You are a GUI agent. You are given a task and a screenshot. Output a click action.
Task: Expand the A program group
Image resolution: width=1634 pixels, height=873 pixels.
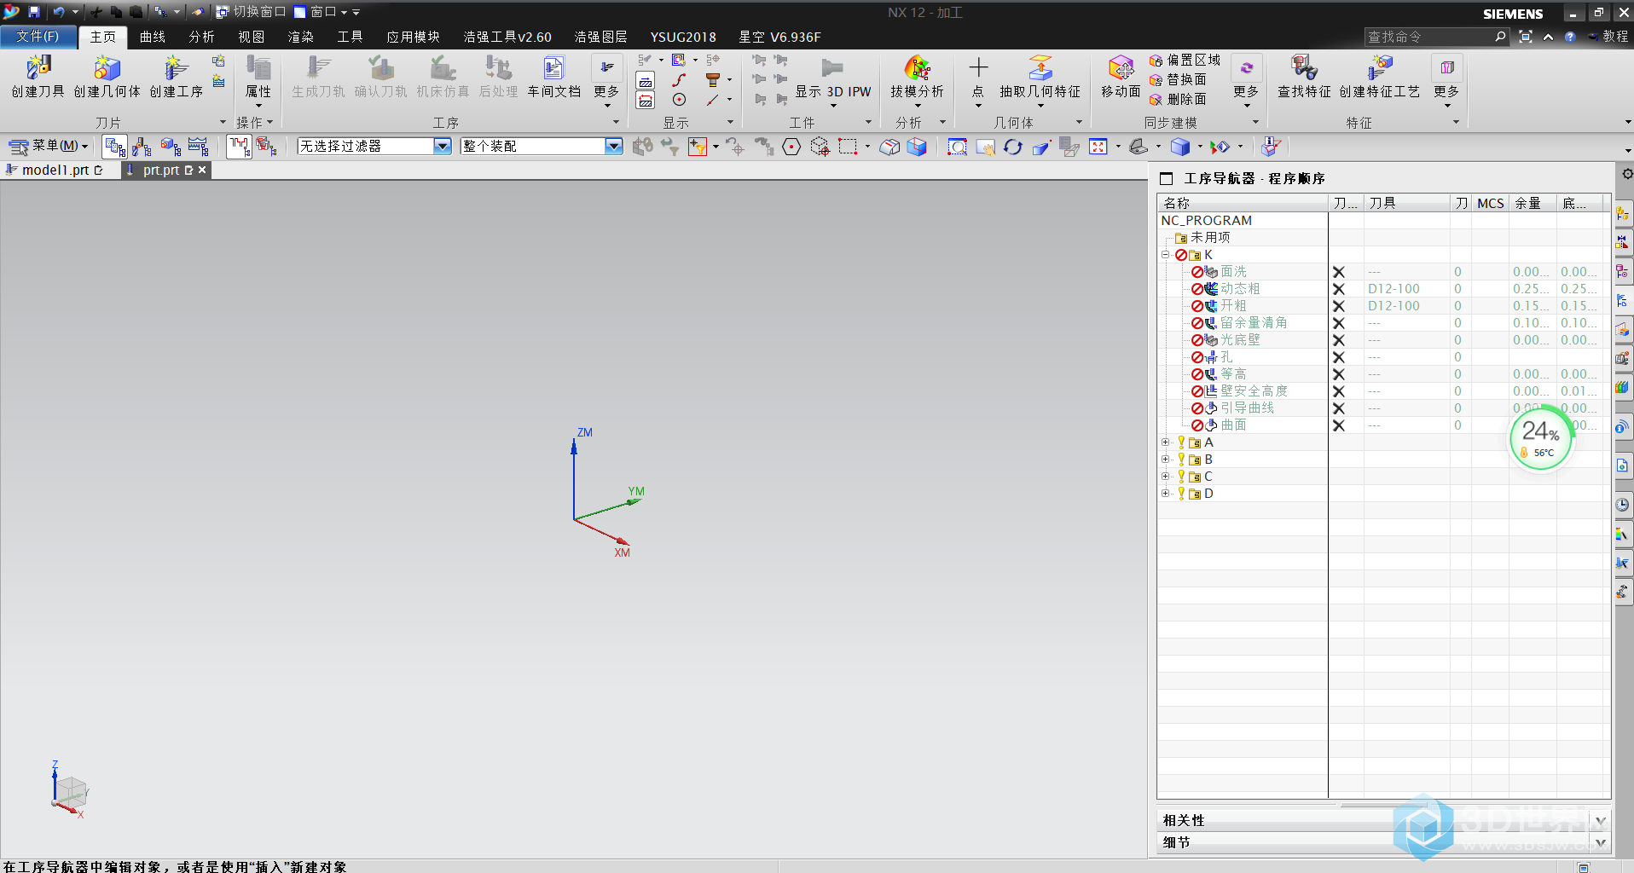1165,442
